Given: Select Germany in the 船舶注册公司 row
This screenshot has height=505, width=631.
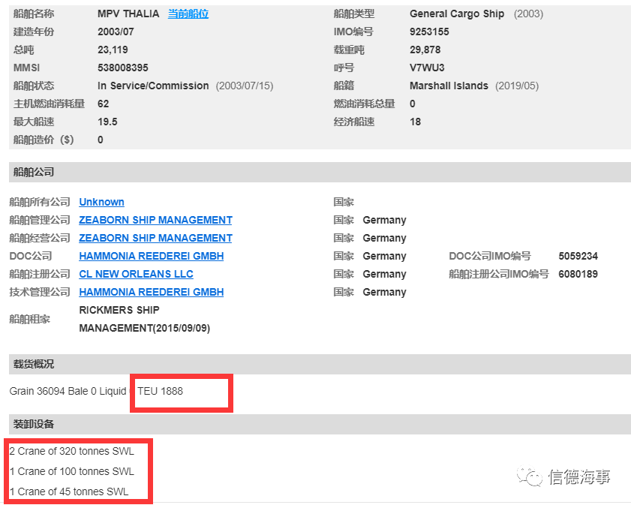Looking at the screenshot, I should 384,274.
